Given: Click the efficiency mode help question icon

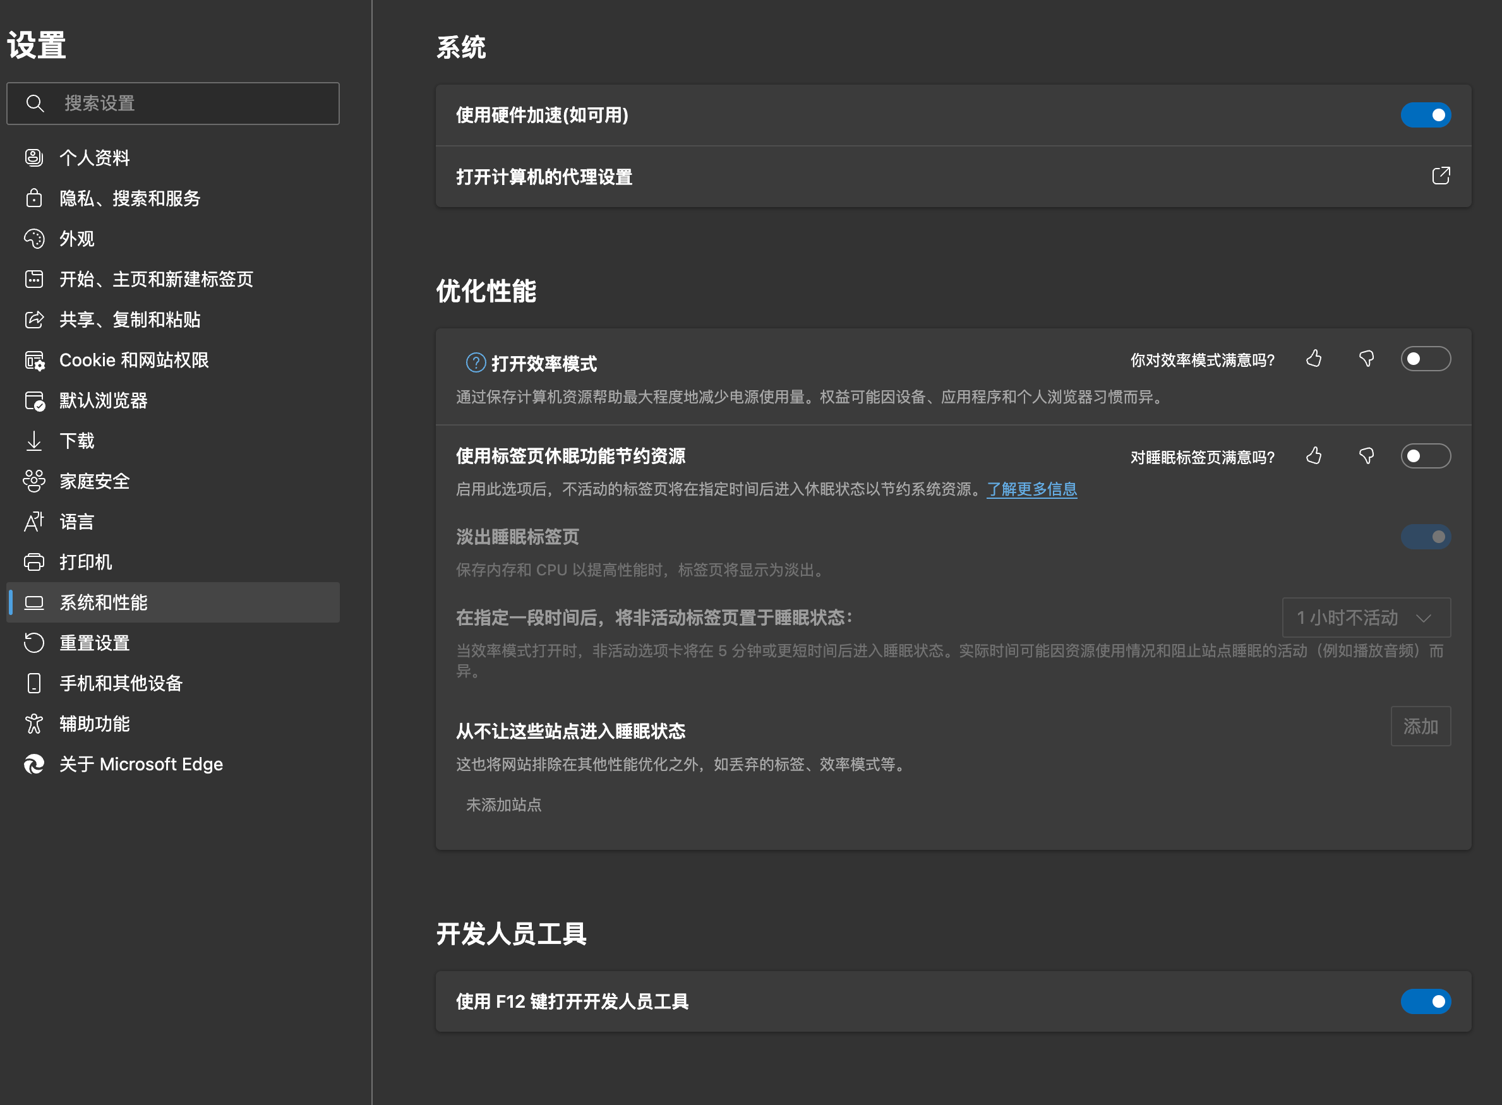Looking at the screenshot, I should click(x=476, y=363).
